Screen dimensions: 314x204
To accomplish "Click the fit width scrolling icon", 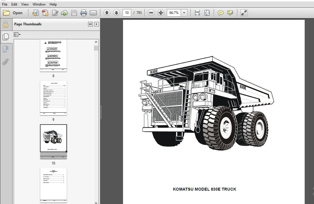I will pos(197,13).
